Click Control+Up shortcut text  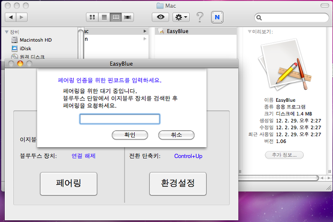click(x=188, y=156)
